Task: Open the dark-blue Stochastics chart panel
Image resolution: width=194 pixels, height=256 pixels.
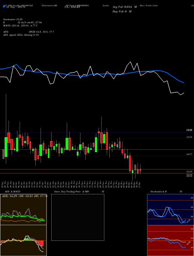Action: [x=170, y=209]
